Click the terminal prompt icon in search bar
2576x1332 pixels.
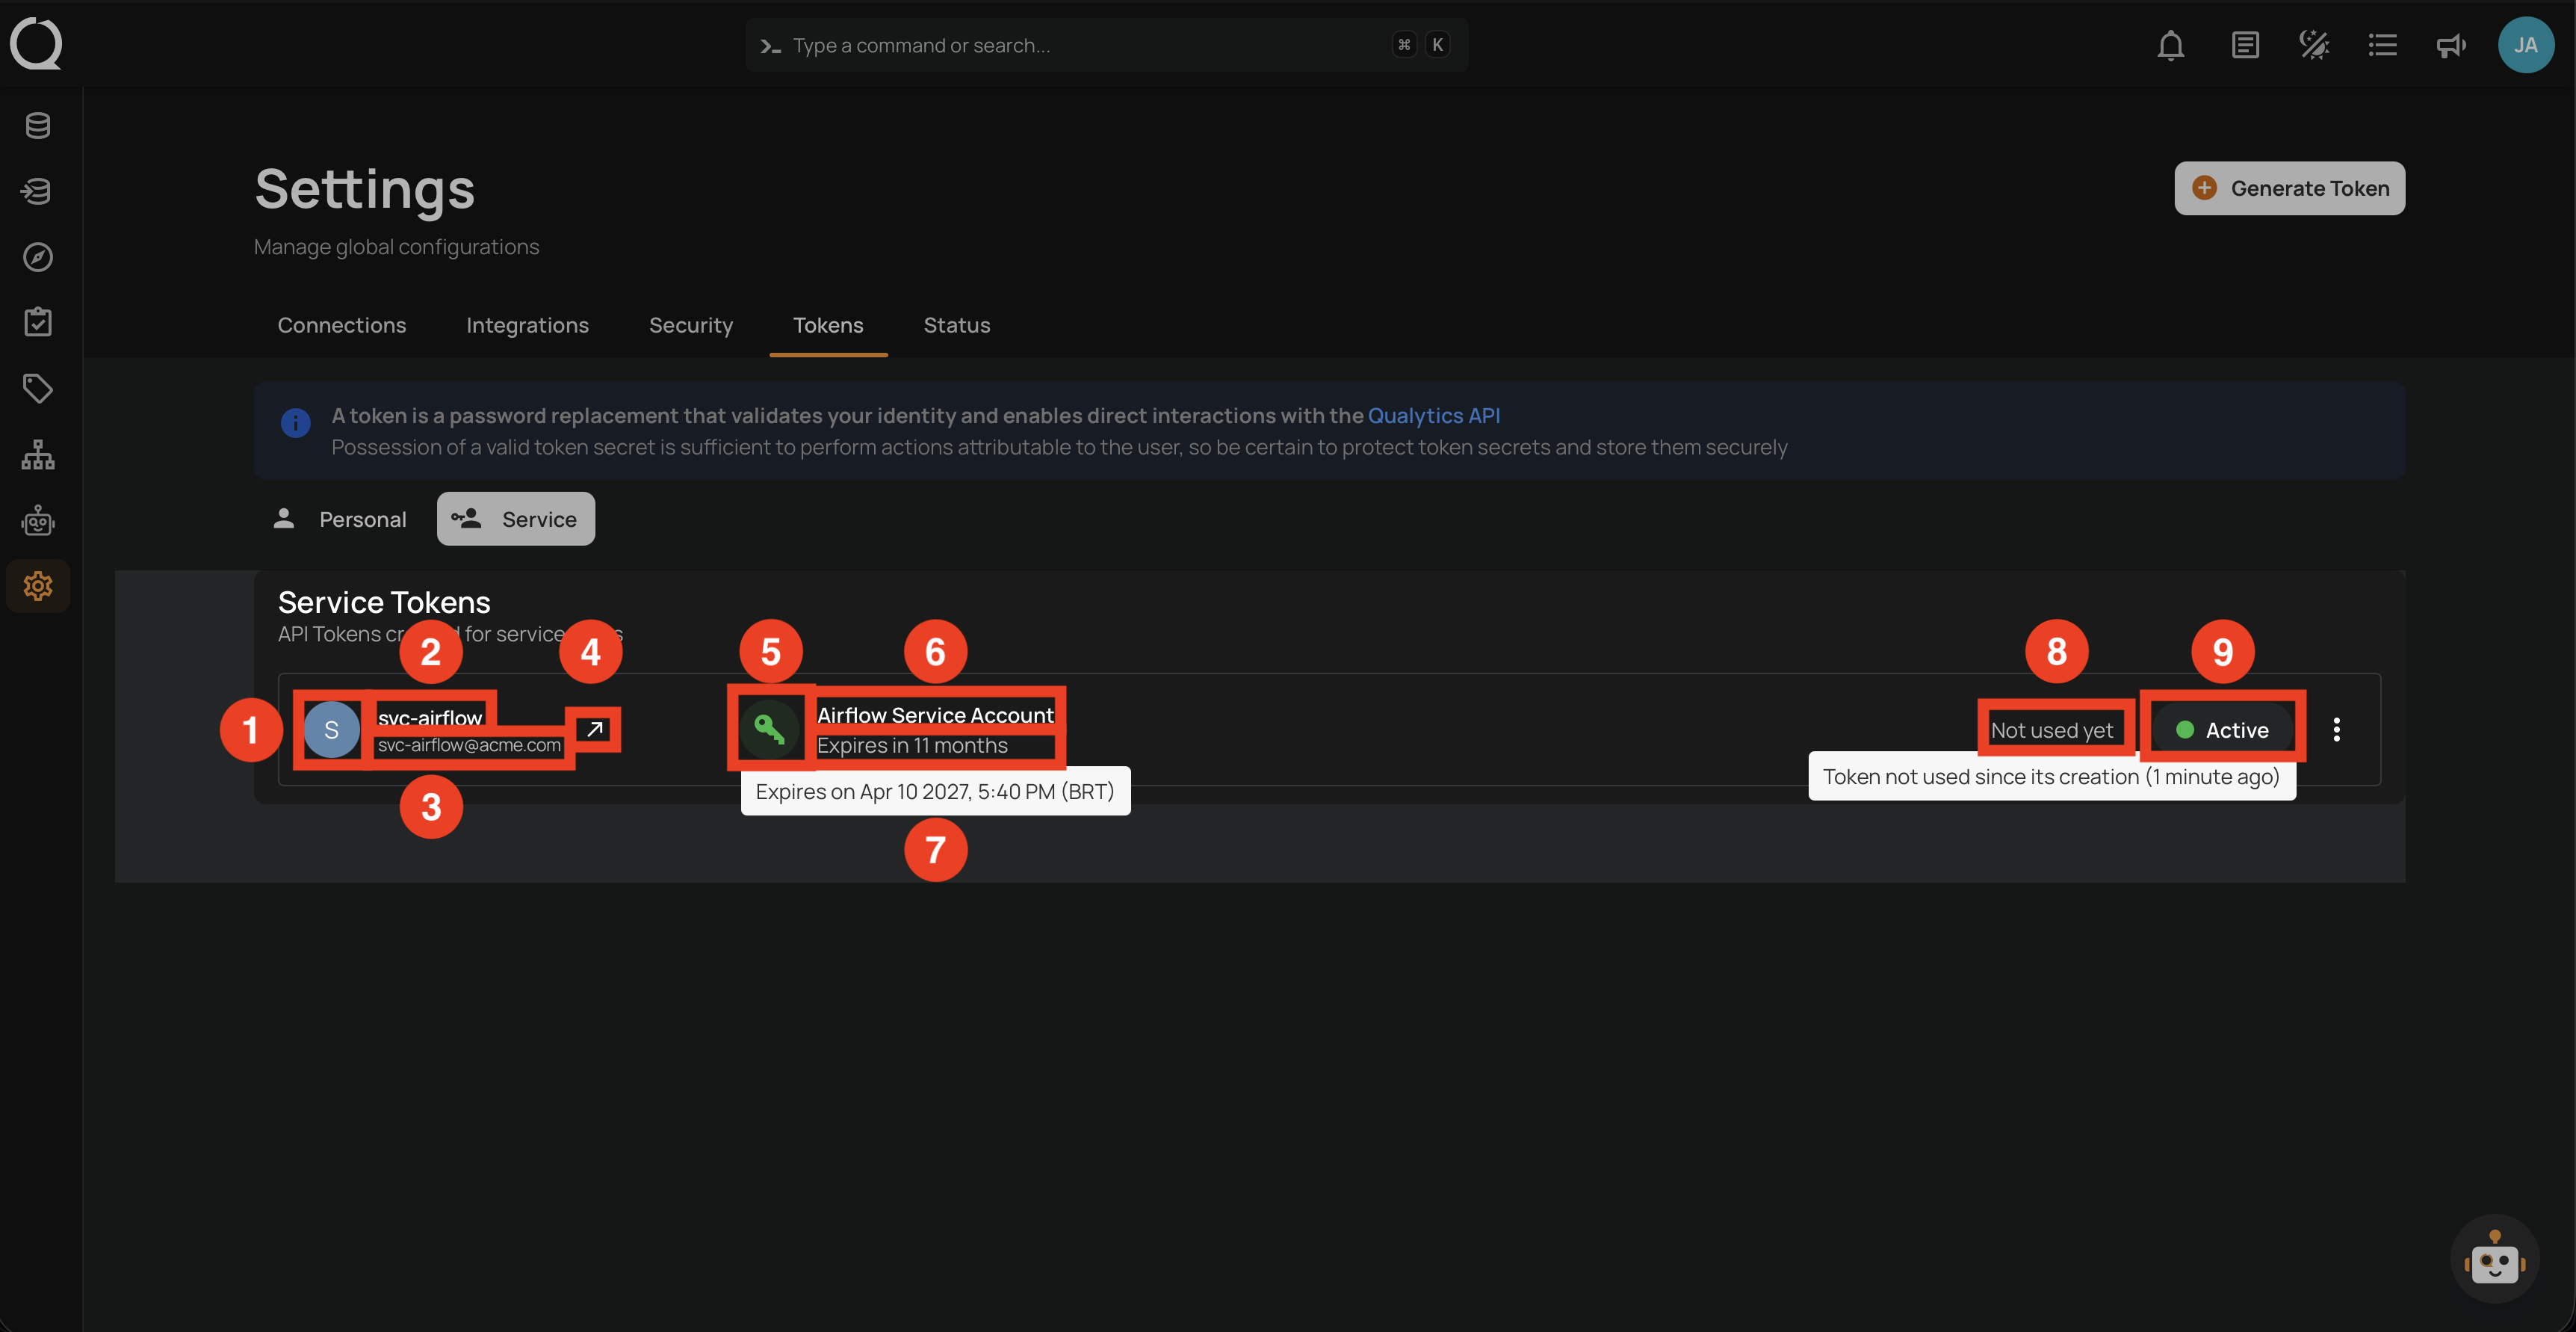pyautogui.click(x=770, y=46)
